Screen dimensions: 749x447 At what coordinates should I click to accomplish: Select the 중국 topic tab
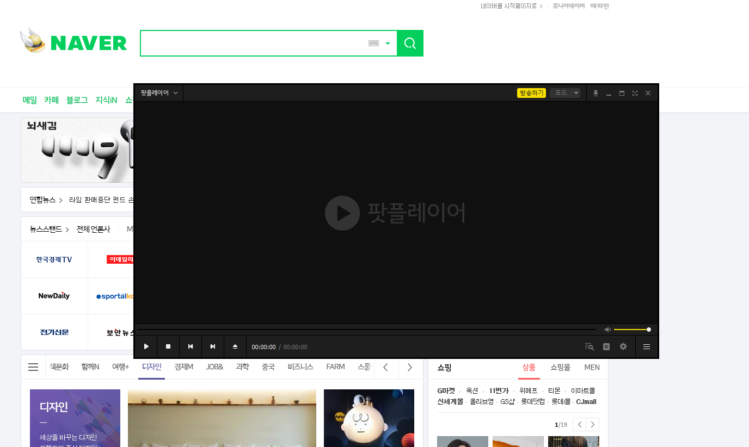tap(268, 367)
